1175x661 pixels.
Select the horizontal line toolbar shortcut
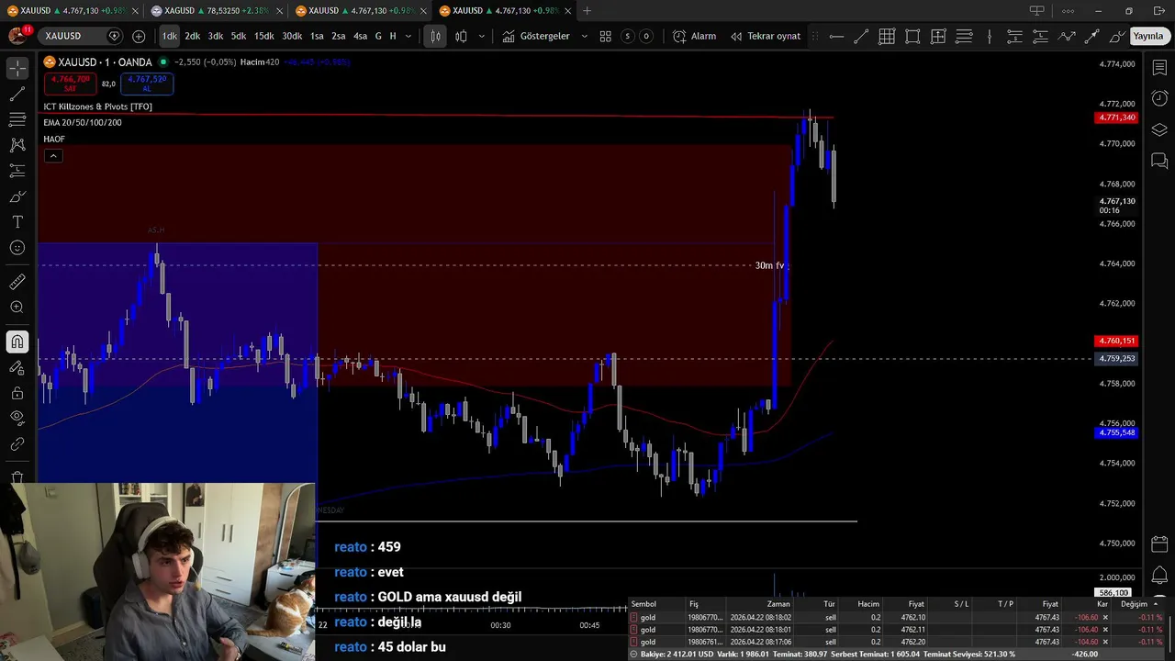836,37
